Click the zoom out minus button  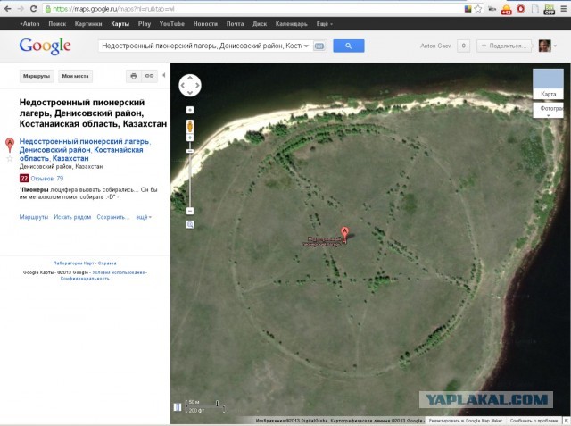point(190,212)
